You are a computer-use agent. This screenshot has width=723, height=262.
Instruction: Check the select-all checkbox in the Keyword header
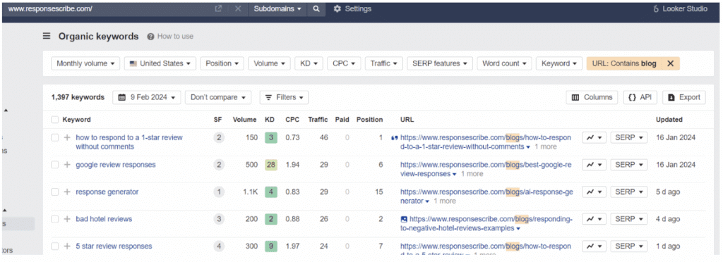coord(55,120)
